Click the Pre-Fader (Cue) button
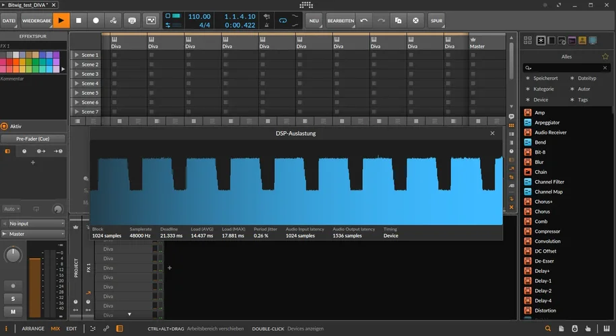 33,139
